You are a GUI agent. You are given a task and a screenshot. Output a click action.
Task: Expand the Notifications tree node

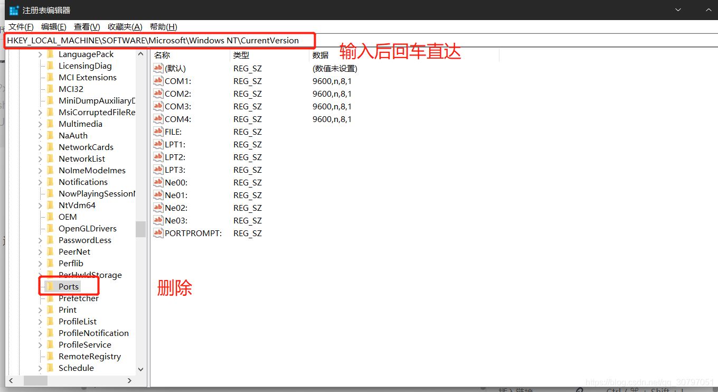(x=40, y=182)
